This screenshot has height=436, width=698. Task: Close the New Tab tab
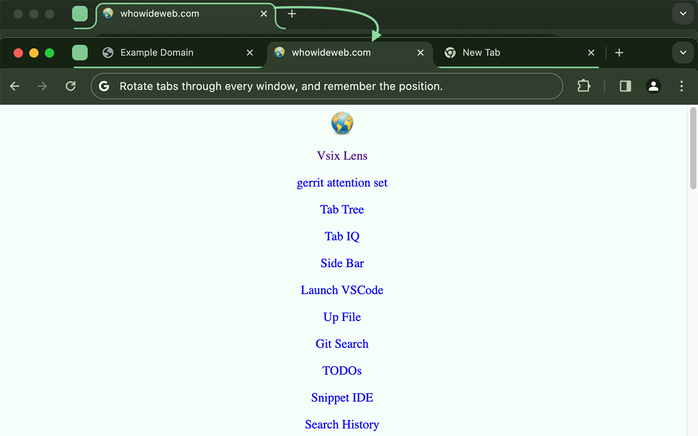(x=591, y=53)
